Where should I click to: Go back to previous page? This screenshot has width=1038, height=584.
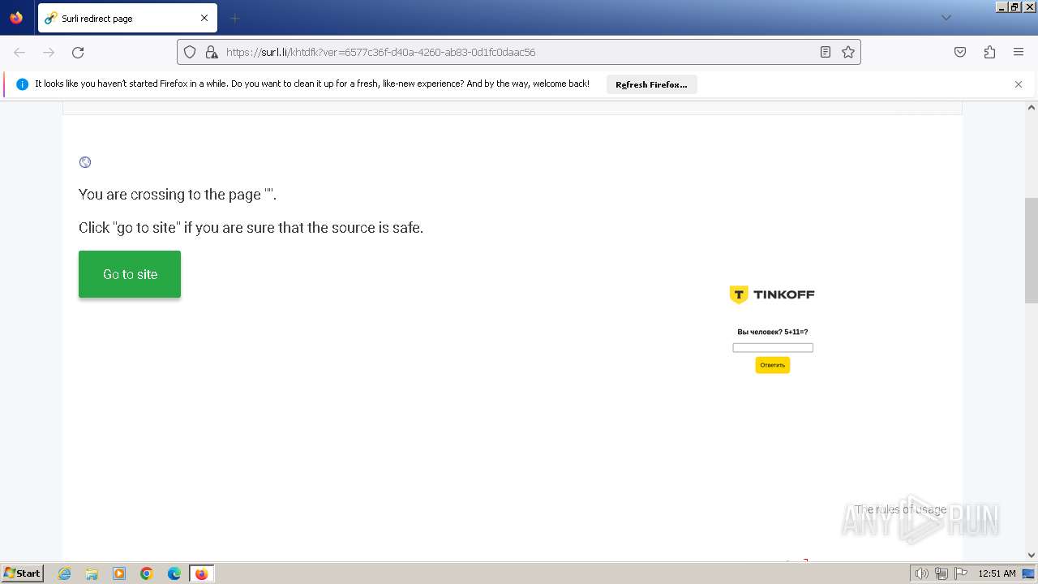coord(19,52)
